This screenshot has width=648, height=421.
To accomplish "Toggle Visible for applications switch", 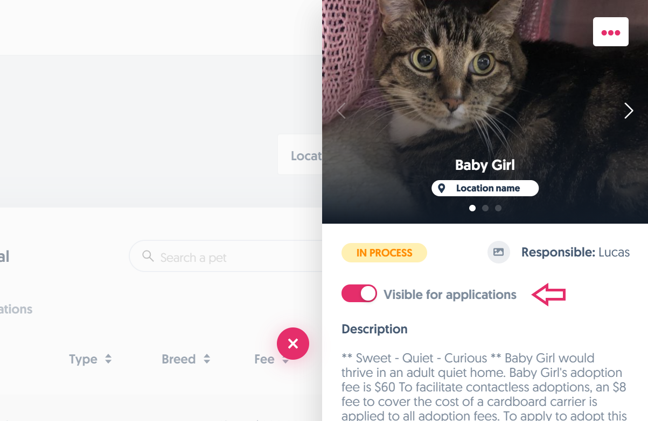I will coord(359,294).
